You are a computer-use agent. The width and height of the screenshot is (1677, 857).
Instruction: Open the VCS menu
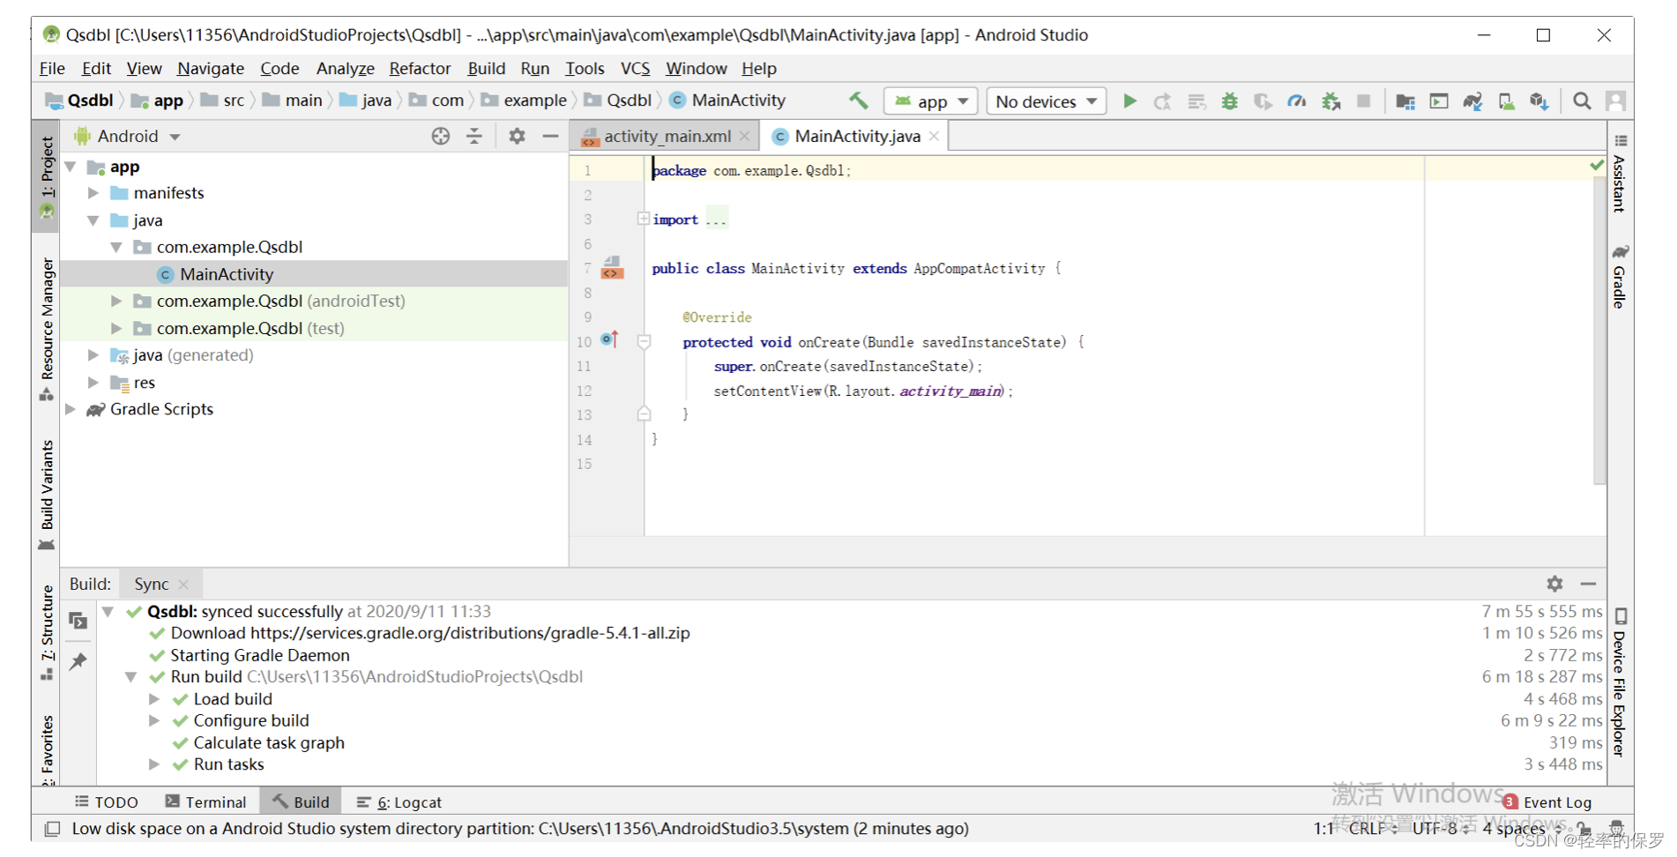pos(635,68)
